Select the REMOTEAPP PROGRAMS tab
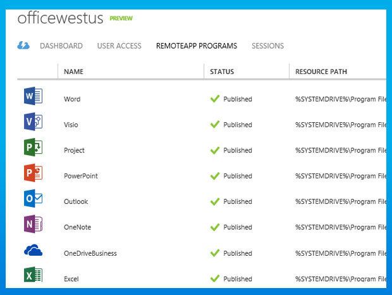Screen dimensions: 392x295 pyautogui.click(x=197, y=46)
